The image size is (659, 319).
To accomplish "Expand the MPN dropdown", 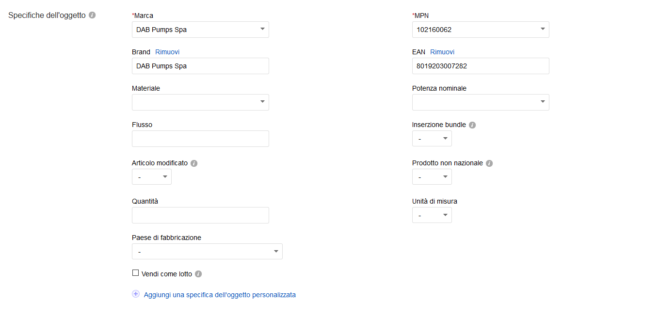I will coord(481,30).
